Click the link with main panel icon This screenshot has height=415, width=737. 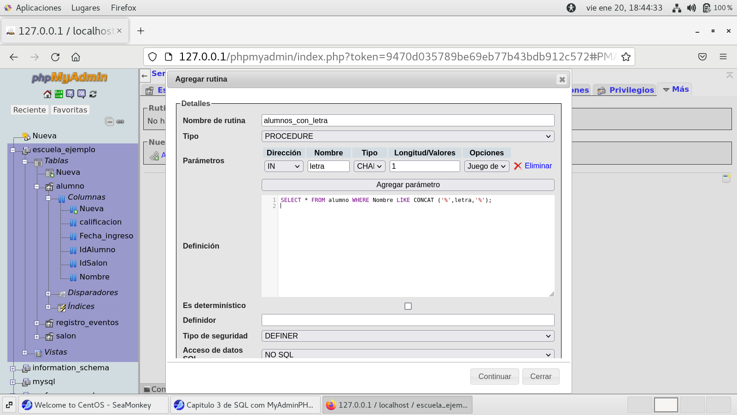pos(120,122)
